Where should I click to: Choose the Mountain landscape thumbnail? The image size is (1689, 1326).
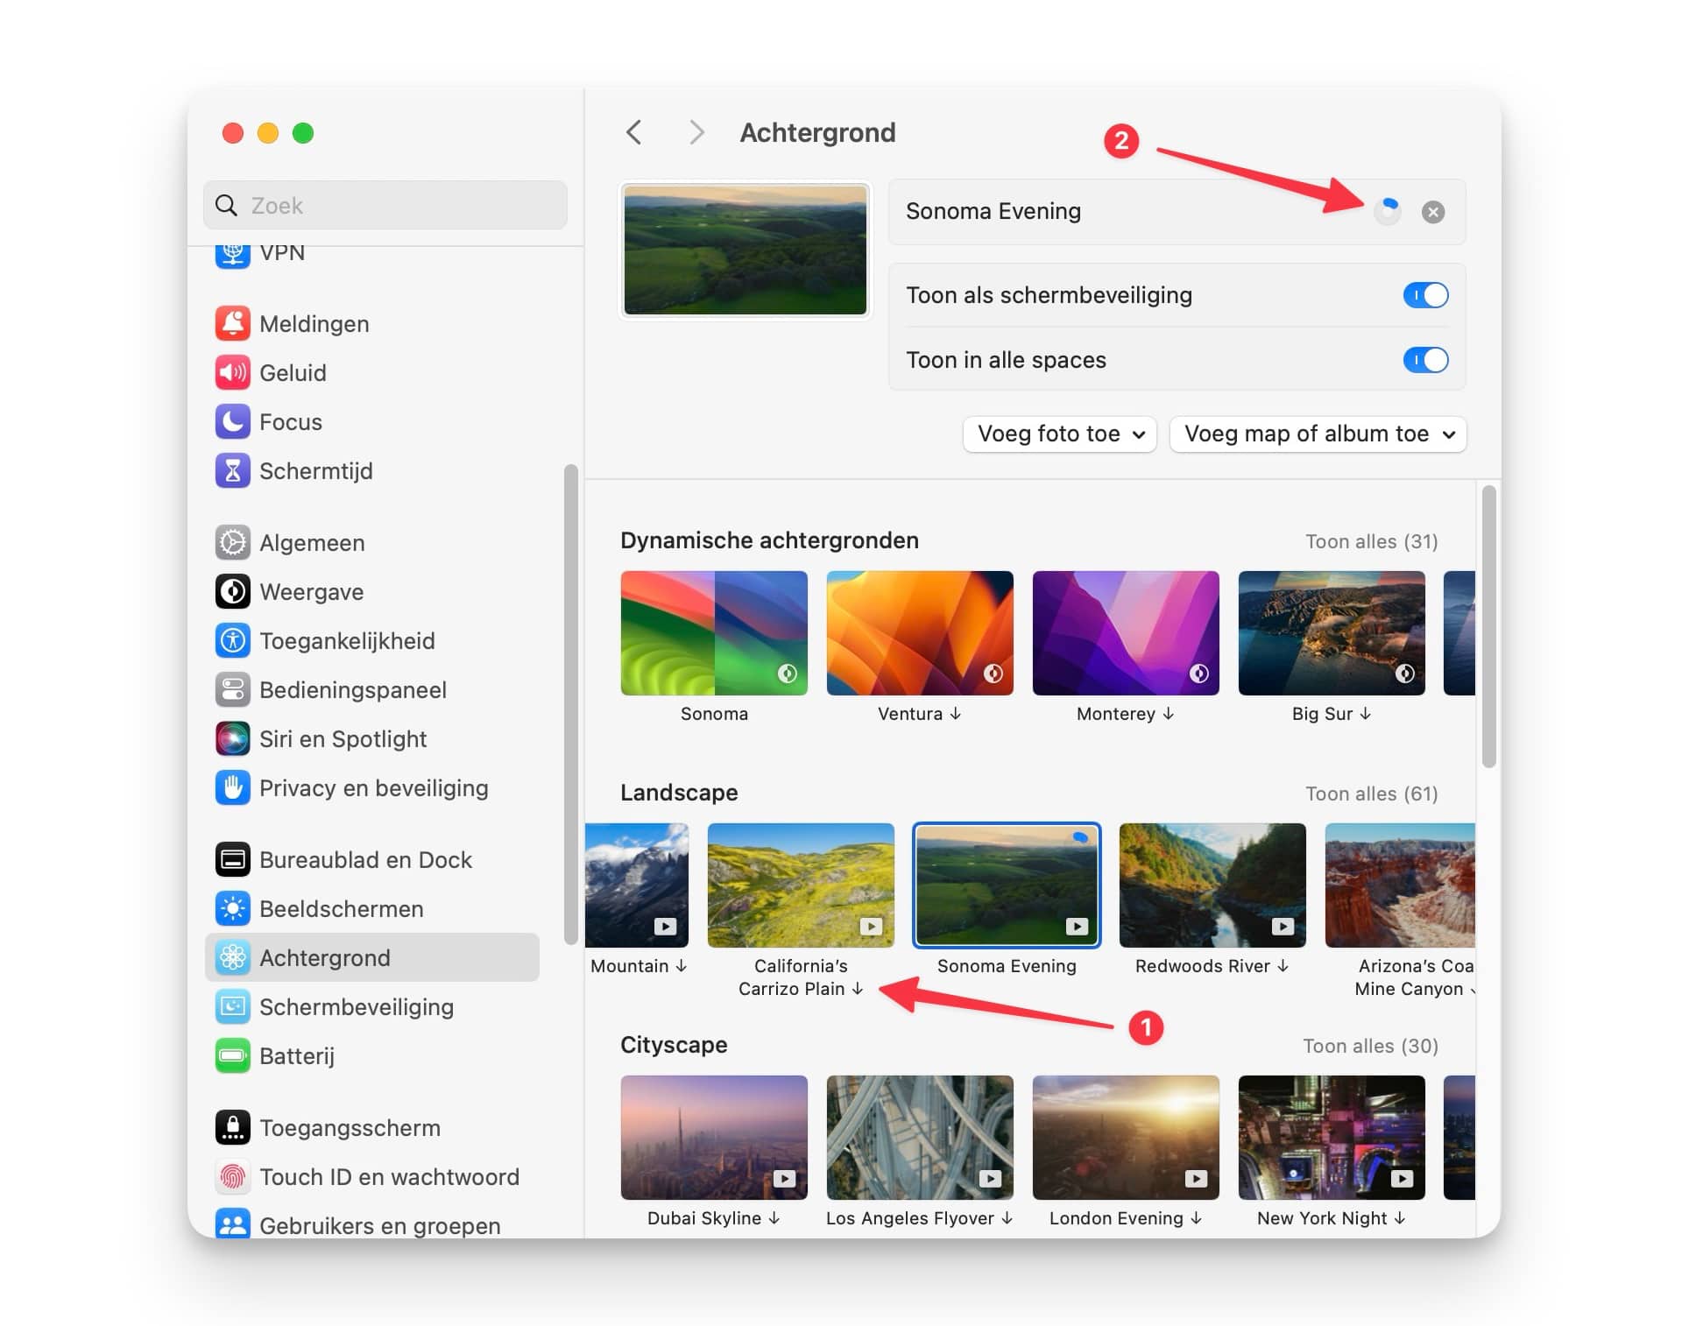638,885
